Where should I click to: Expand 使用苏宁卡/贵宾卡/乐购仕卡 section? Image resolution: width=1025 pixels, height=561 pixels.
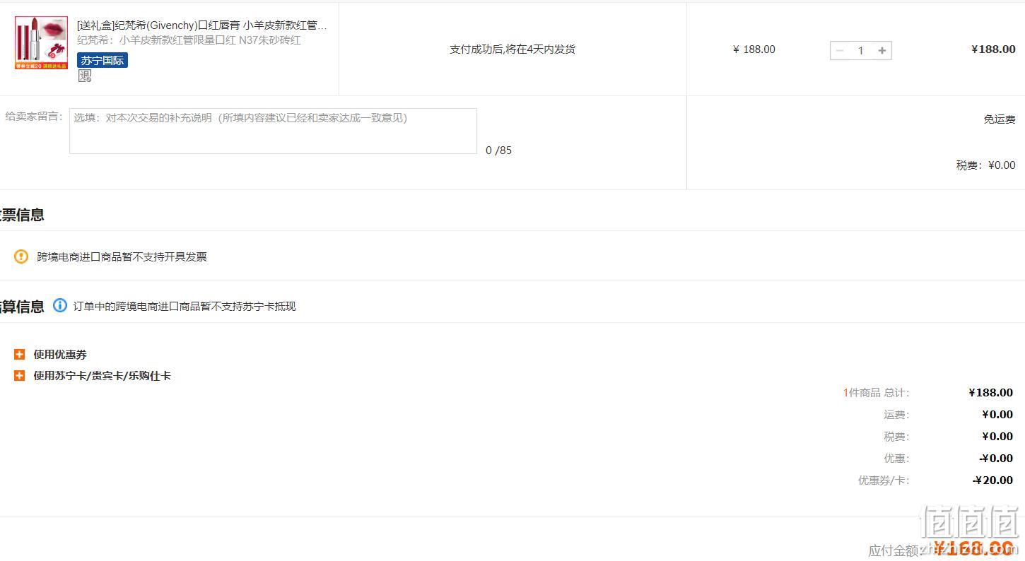[19, 375]
